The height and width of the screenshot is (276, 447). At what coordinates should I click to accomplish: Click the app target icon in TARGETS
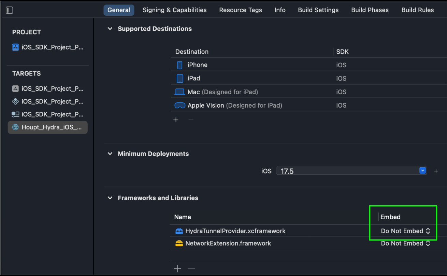click(15, 88)
